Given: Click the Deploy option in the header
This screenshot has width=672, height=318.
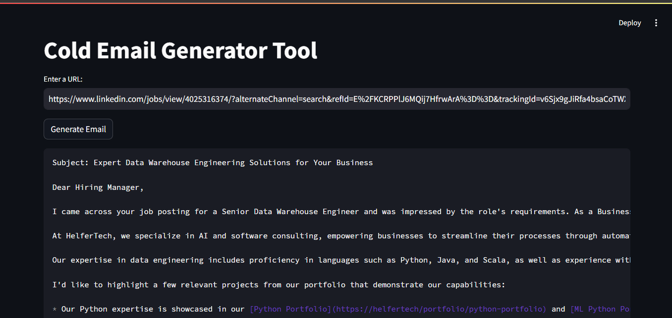Looking at the screenshot, I should pos(629,22).
